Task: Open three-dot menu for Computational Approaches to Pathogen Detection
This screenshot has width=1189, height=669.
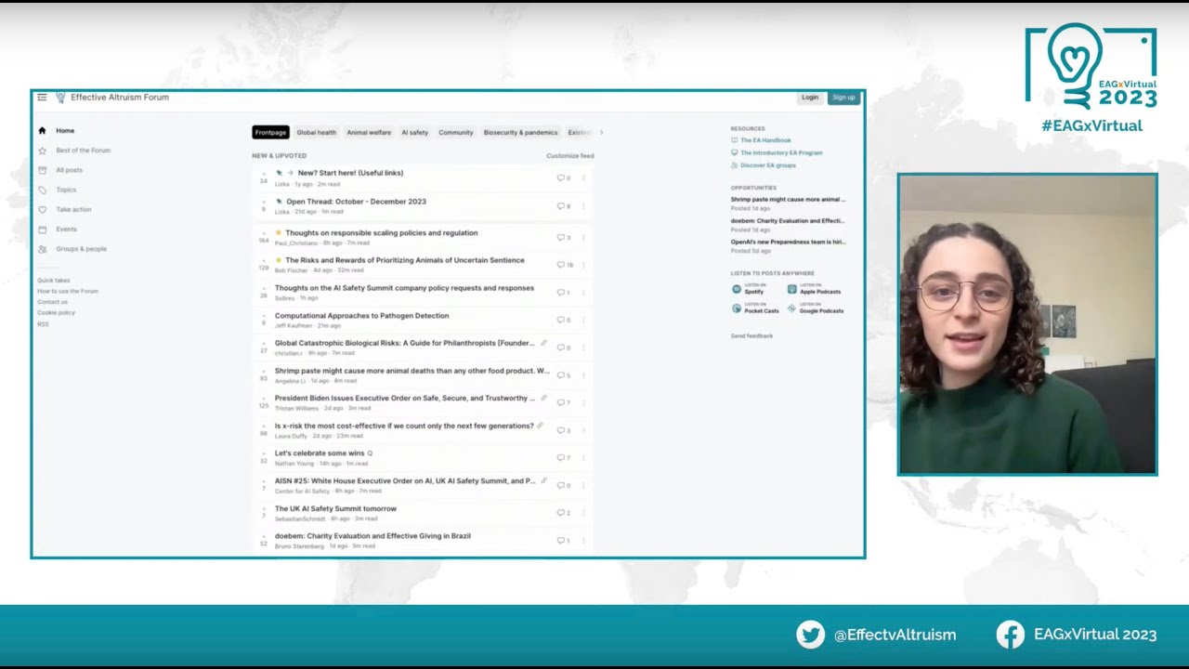Action: pos(583,321)
